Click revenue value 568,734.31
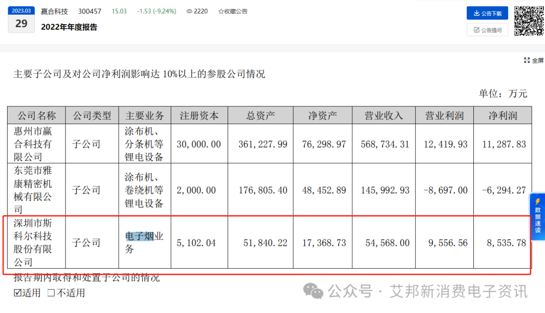545x313 pixels. [385, 144]
